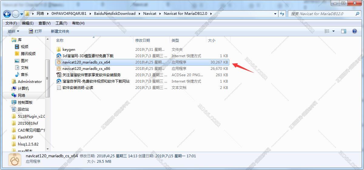The width and height of the screenshot is (364, 170).
Task: Toggle the preview pane button
Action: [x=344, y=31]
